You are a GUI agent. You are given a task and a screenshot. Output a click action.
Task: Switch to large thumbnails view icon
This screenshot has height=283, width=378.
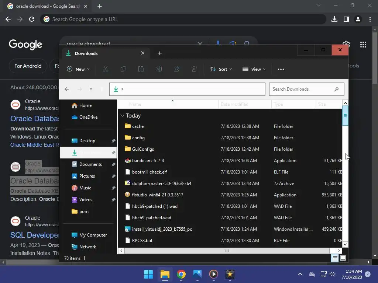tap(343, 258)
